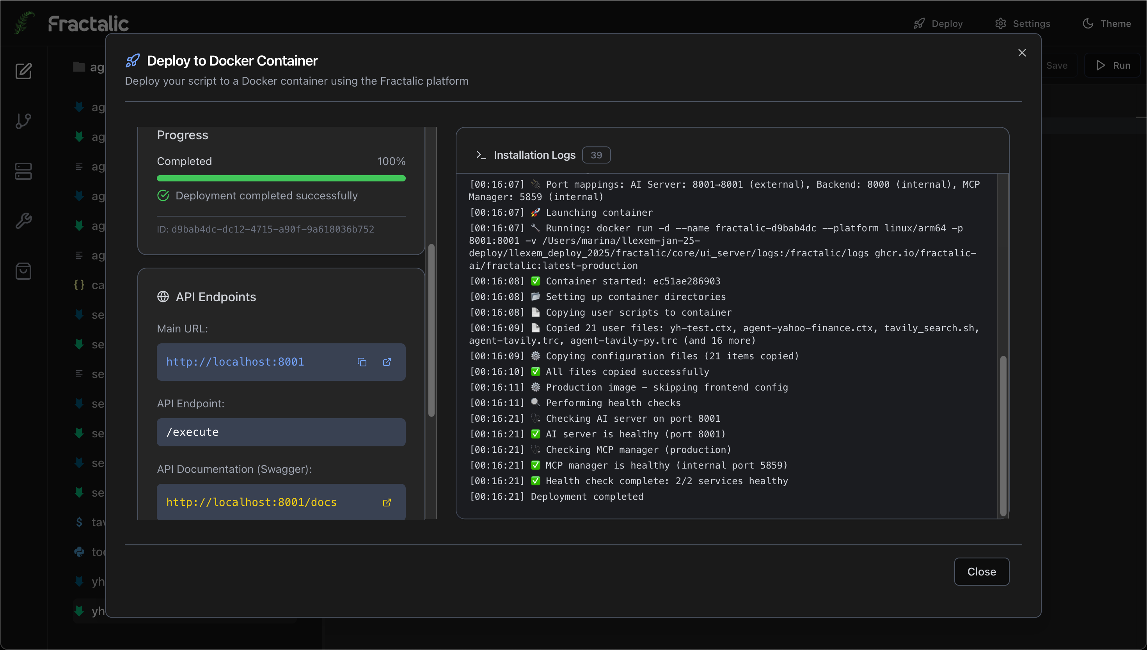
Task: Click 'Deployment completed' final log line
Action: pos(557,496)
